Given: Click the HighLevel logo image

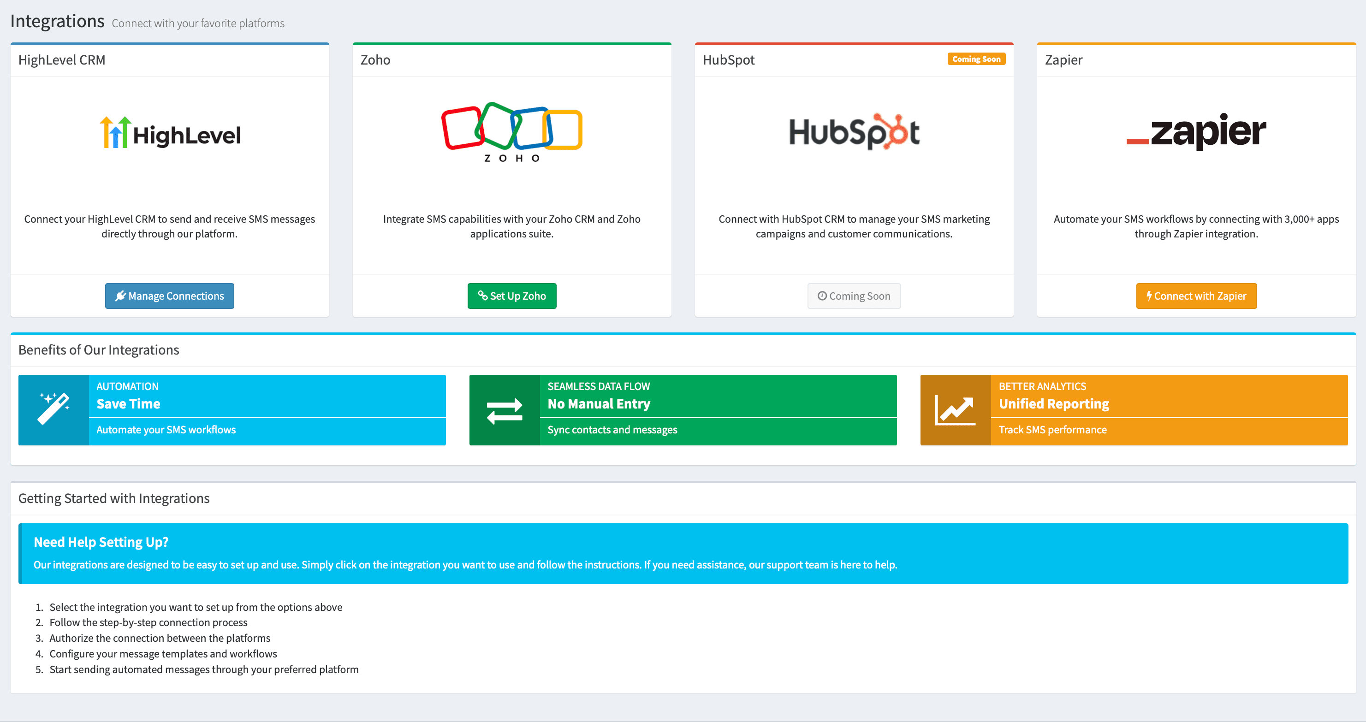Looking at the screenshot, I should coord(170,132).
